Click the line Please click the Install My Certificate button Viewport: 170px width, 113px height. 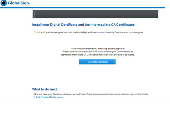tap(98, 51)
